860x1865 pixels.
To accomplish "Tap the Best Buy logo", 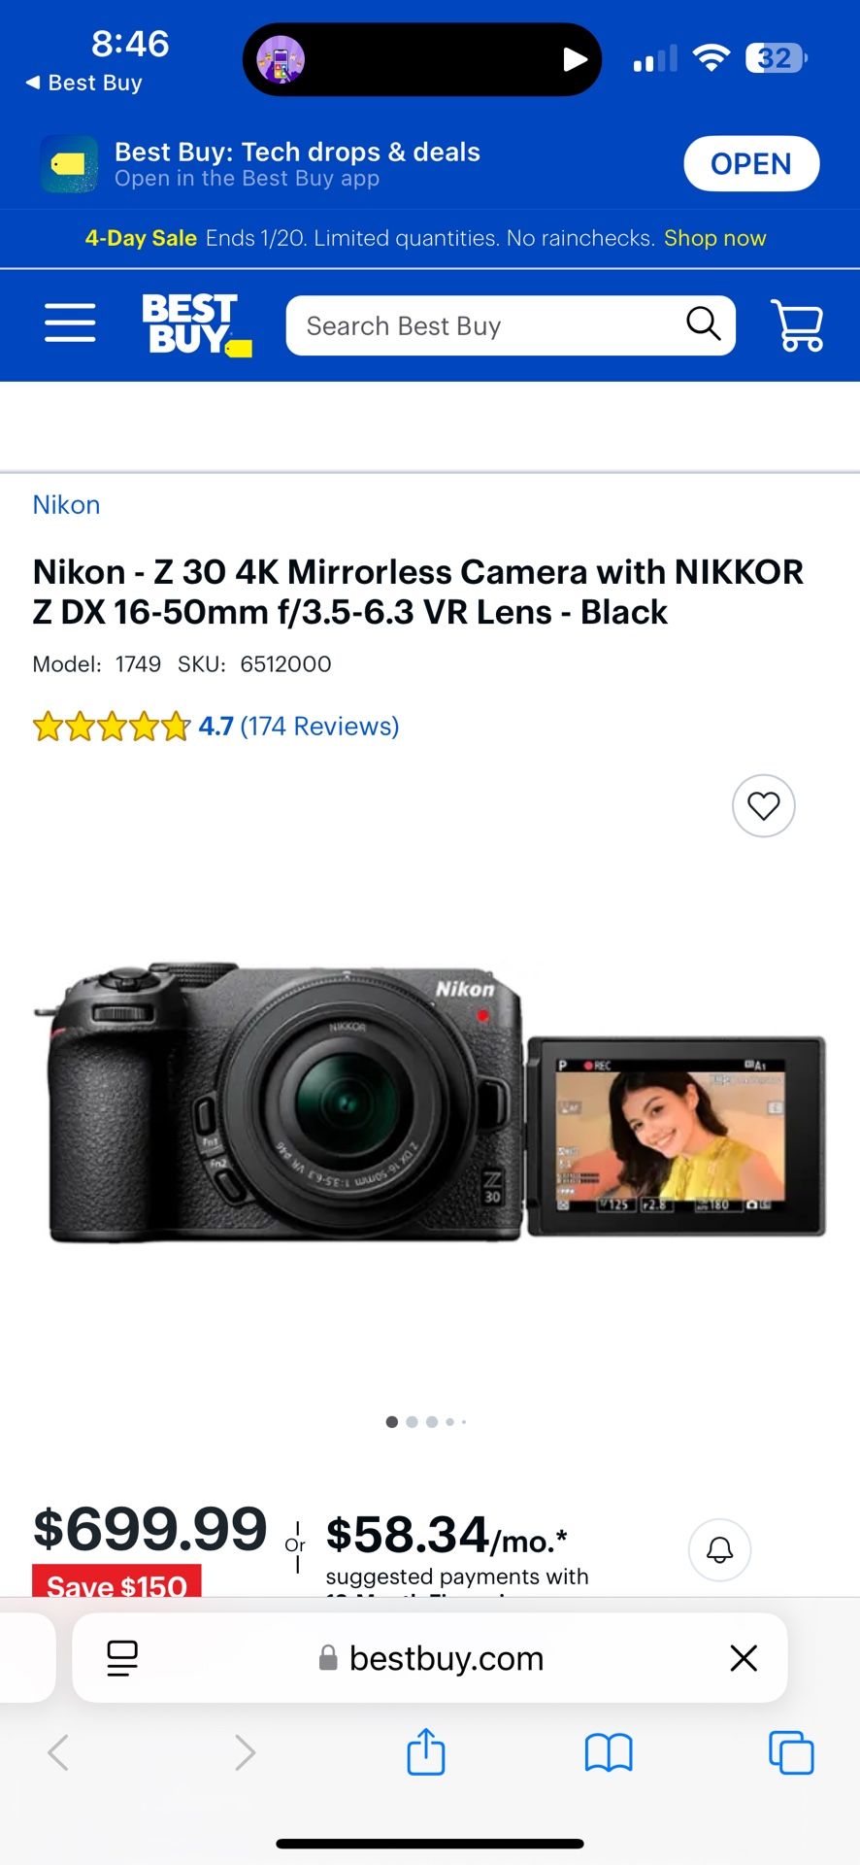I will 197,325.
